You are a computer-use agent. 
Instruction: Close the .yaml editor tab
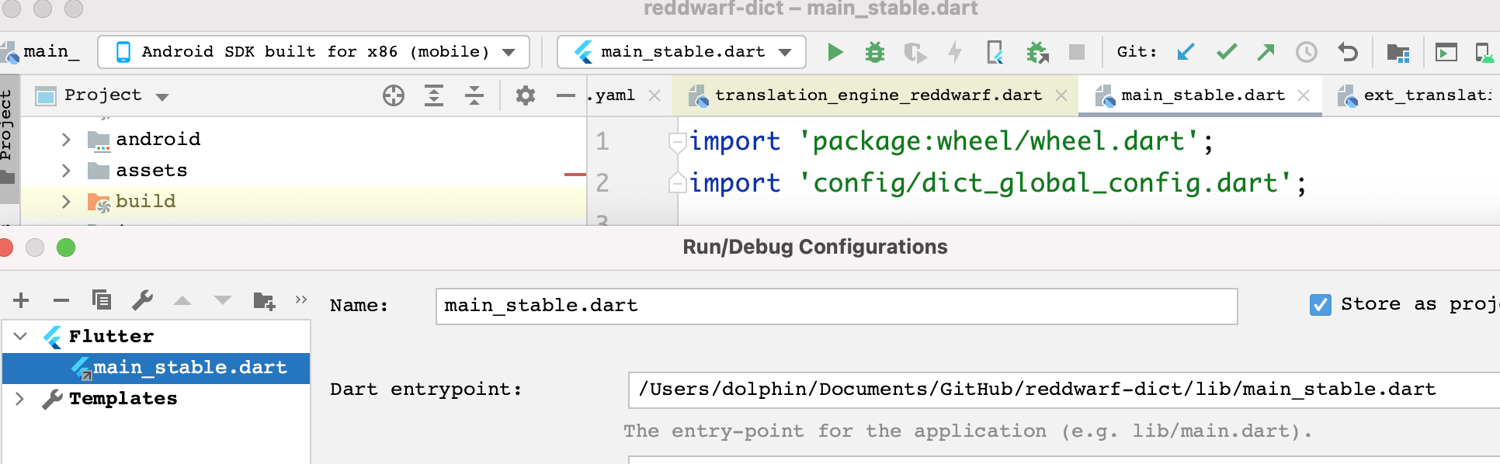(x=655, y=95)
